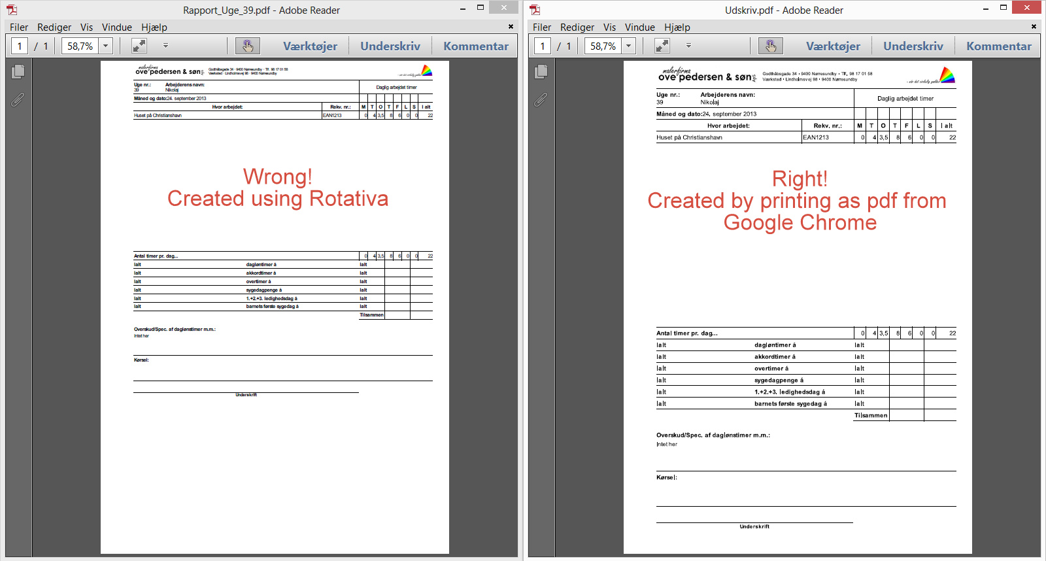This screenshot has height=561, width=1046.
Task: Show attachments paperclip panel in Rapport_Uge_39.pdf window
Action: tap(18, 100)
